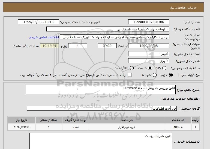
Task: Click the unit cell تعداد in row 1
Action: click(75, 127)
